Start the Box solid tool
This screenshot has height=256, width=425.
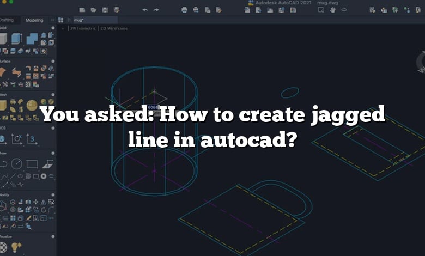click(x=3, y=39)
